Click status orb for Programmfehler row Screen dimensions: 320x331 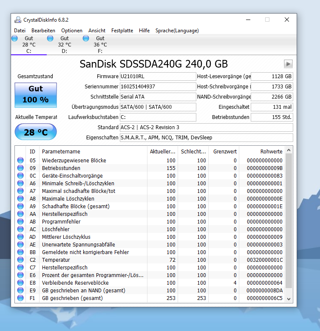20,221
